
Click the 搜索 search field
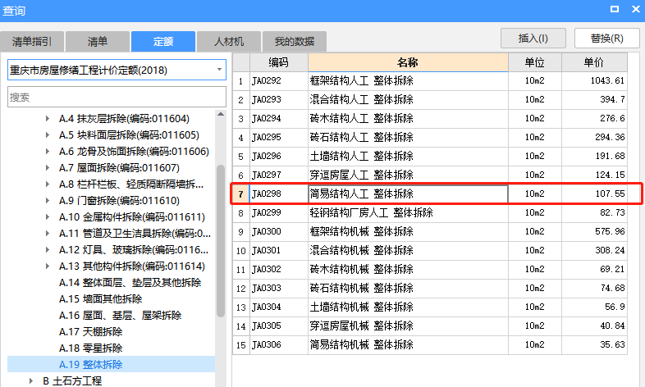tap(117, 97)
